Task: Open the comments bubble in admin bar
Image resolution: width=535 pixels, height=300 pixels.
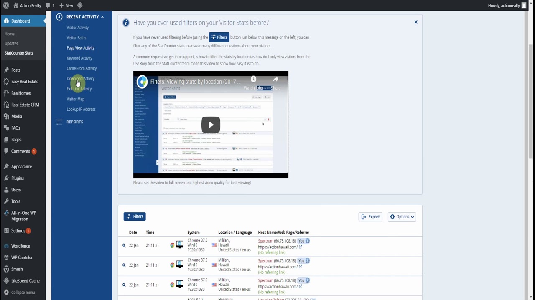Action: pos(50,5)
